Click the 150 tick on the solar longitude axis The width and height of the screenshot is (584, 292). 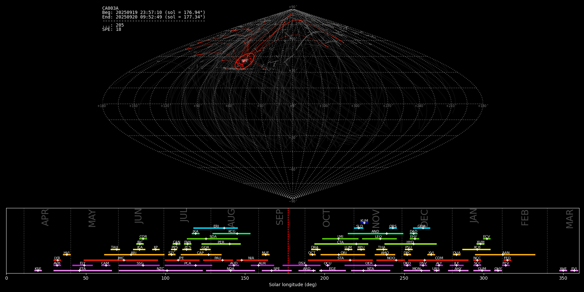(x=245, y=278)
